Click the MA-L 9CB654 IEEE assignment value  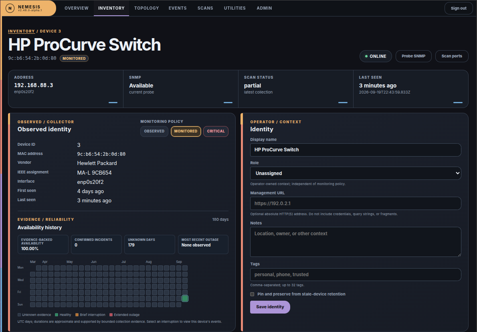[94, 173]
